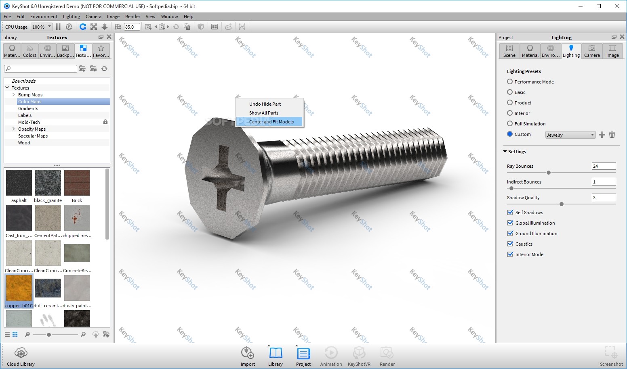Take a Screenshot
This screenshot has height=369, width=627.
point(611,356)
